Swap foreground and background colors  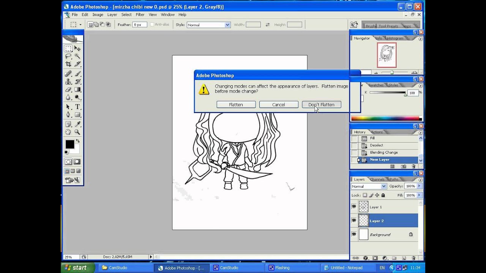78,141
